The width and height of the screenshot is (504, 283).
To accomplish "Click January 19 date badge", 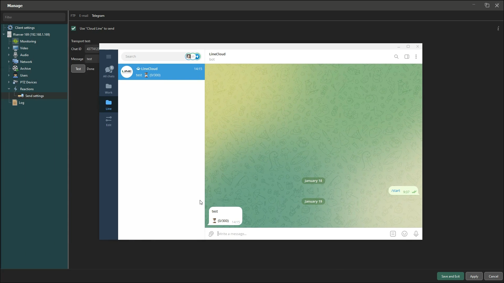I will pyautogui.click(x=313, y=201).
